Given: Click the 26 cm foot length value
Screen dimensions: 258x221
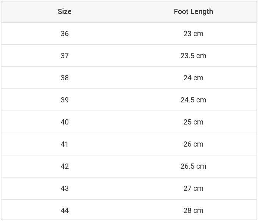Looking at the screenshot, I should (193, 144).
